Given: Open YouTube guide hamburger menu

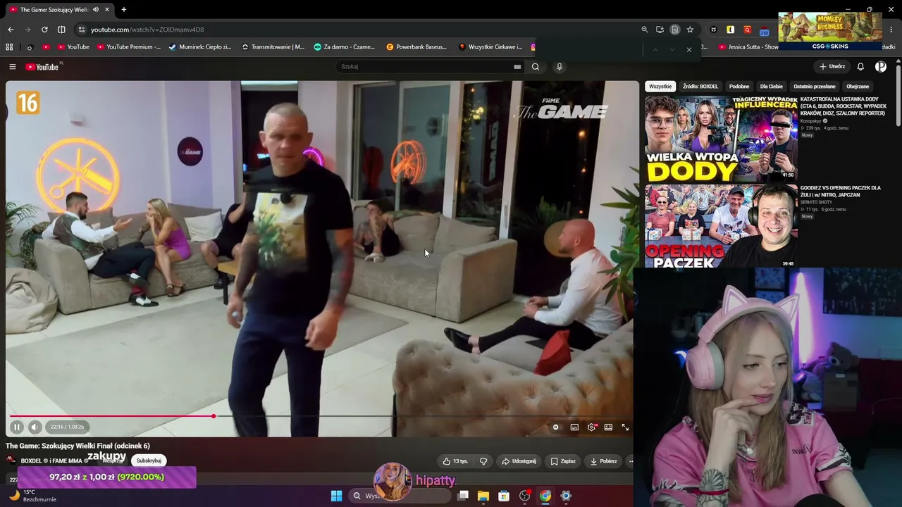Looking at the screenshot, I should click(12, 67).
